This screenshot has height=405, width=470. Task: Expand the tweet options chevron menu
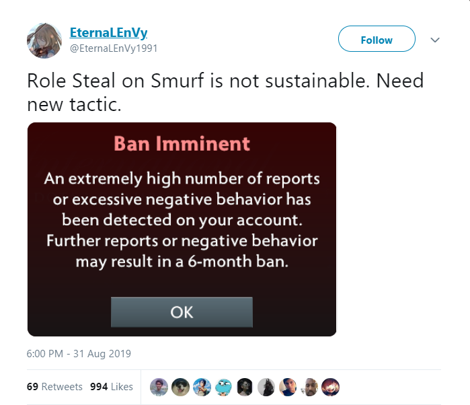point(435,40)
